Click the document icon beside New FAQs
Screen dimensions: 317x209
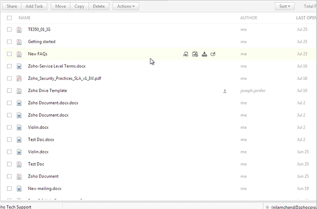(19, 54)
